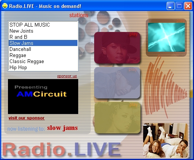194x160 pixels.
Task: Open the sponsor us link
Action: [67, 76]
